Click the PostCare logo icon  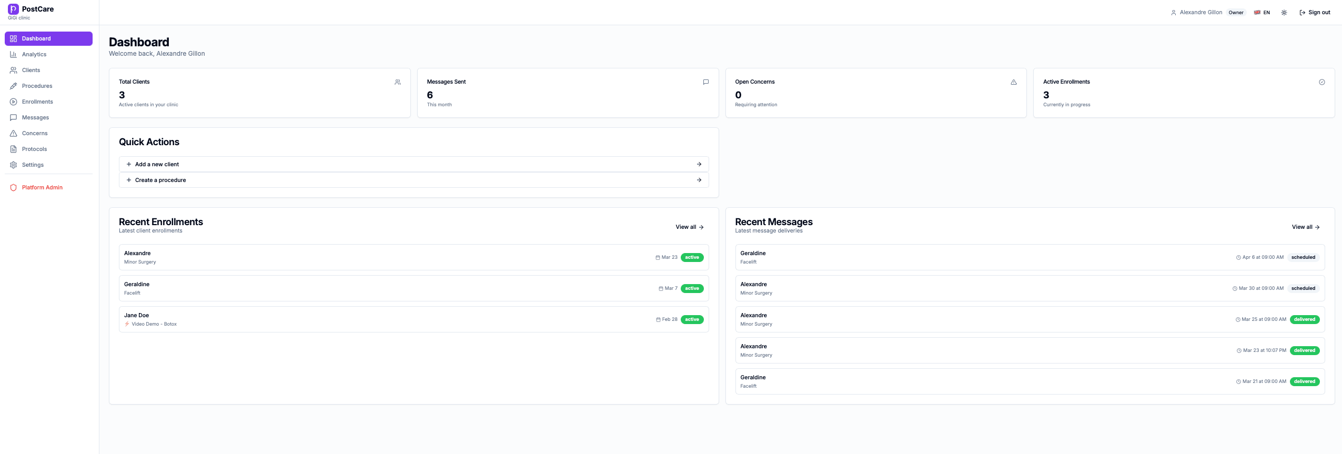[13, 9]
